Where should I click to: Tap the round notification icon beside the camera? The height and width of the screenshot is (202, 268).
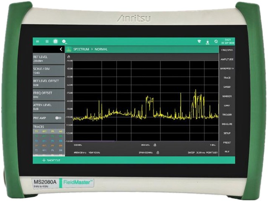point(64,41)
